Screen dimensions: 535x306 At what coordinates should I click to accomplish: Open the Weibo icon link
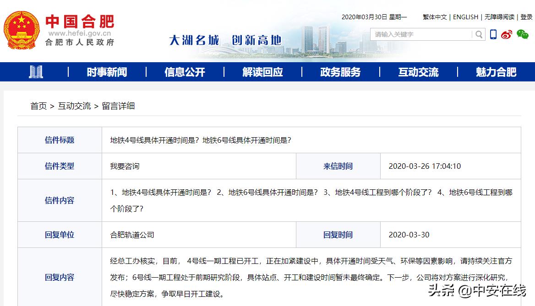[x=507, y=34]
